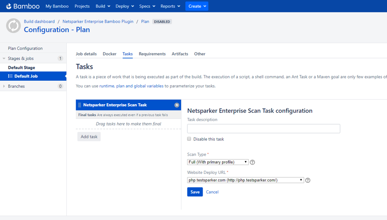The height and width of the screenshot is (220, 387).
Task: Click the Bamboo logo icon
Action: [8, 6]
